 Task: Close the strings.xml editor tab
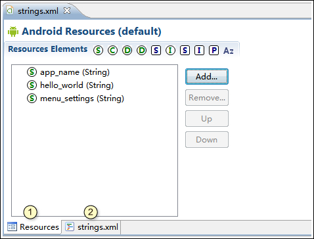point(67,11)
